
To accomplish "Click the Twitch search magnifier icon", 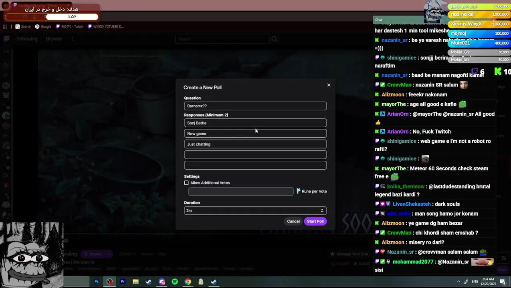I will point(274,39).
